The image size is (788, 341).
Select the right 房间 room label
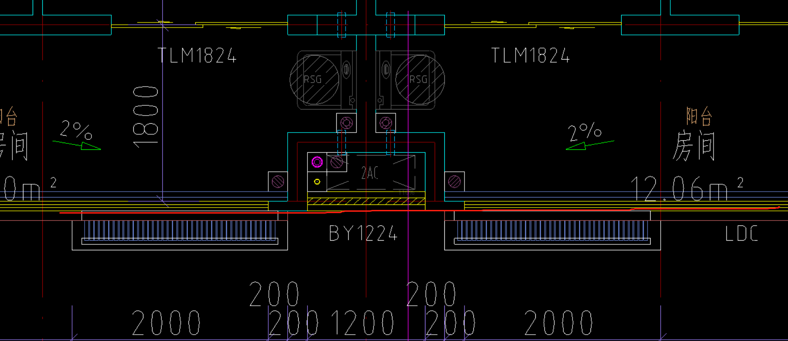(694, 145)
